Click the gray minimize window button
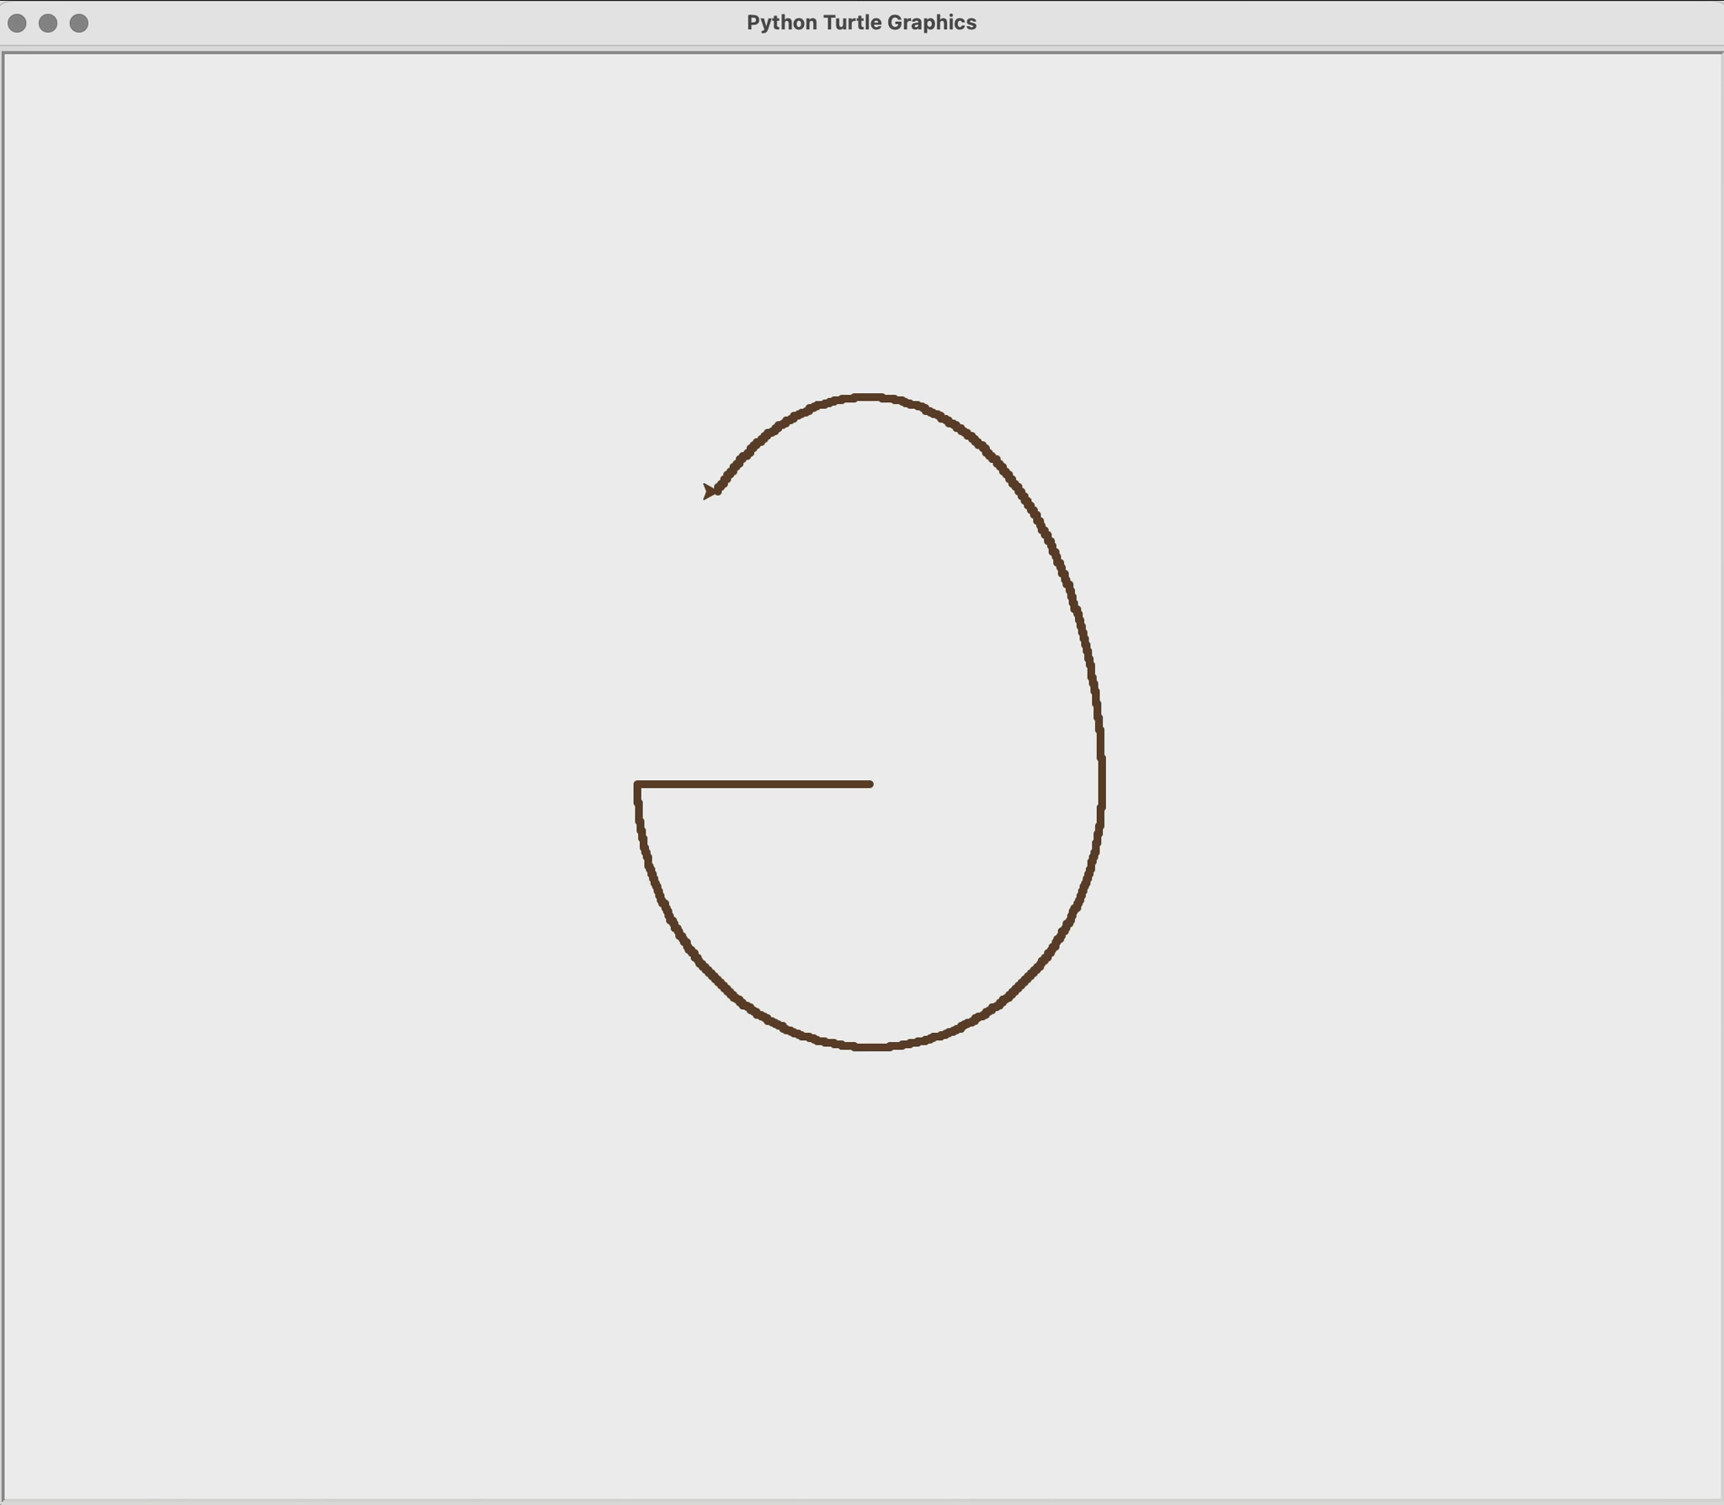Image resolution: width=1724 pixels, height=1505 pixels. tap(48, 23)
